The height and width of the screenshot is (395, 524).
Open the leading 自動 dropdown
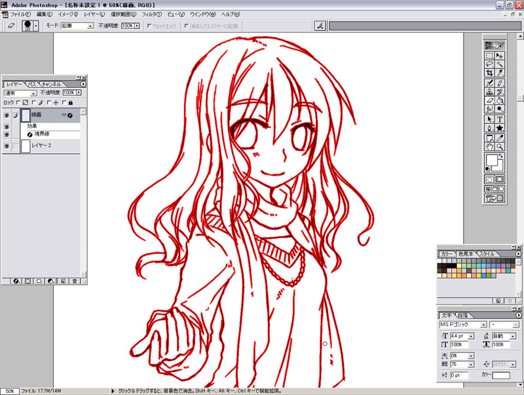pos(513,336)
